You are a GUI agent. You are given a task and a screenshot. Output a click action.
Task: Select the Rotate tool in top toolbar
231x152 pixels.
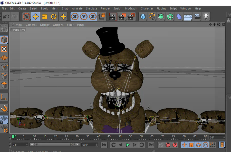[x=54, y=16]
